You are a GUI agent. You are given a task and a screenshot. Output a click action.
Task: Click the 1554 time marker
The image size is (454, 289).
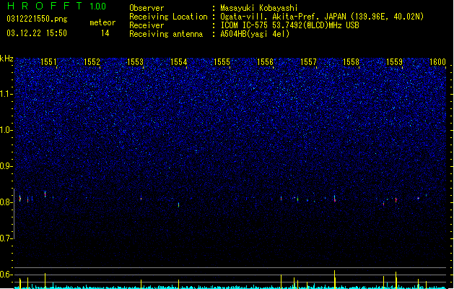tap(179, 62)
